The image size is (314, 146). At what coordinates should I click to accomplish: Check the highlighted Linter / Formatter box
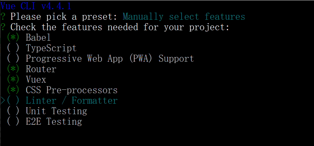pyautogui.click(x=13, y=101)
